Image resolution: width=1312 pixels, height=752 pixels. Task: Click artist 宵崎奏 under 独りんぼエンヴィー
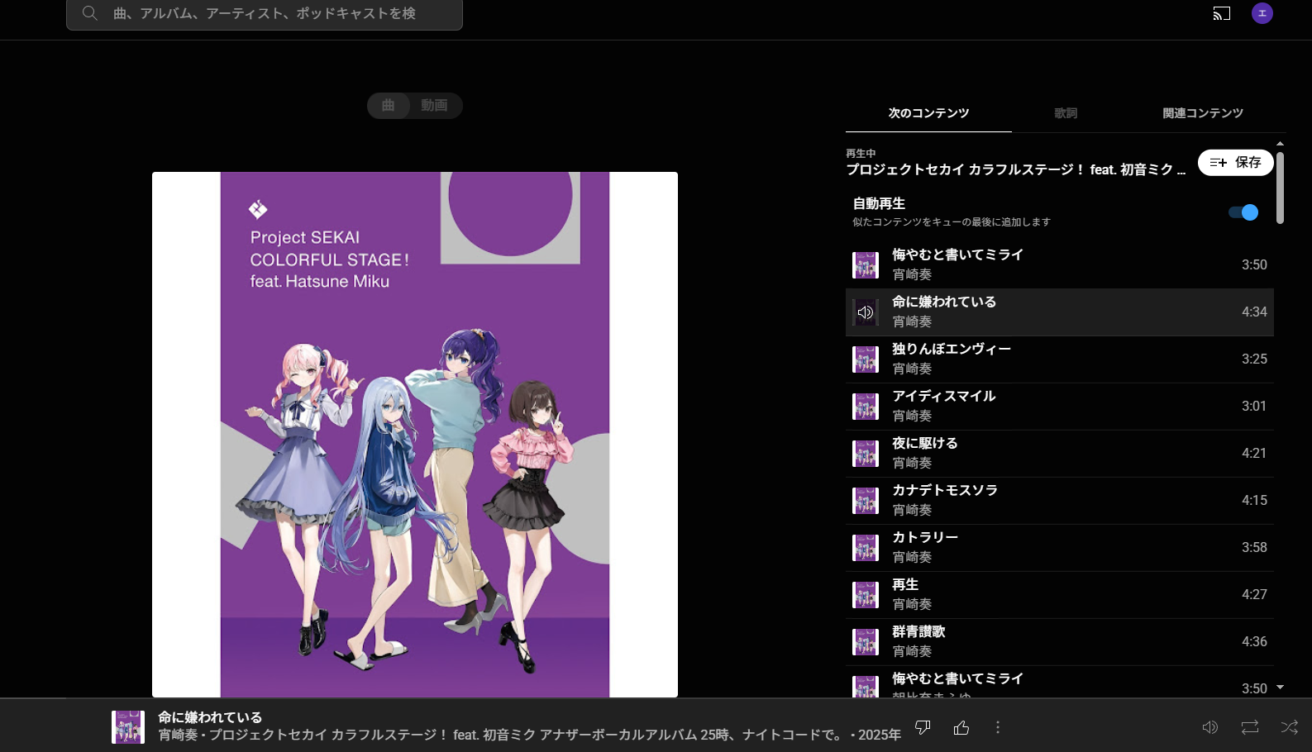point(912,369)
